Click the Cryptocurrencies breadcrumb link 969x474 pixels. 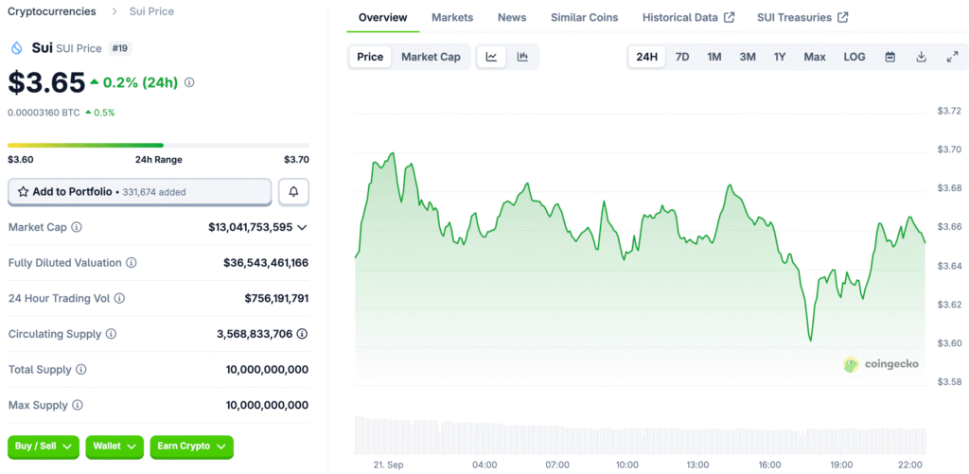[x=52, y=11]
